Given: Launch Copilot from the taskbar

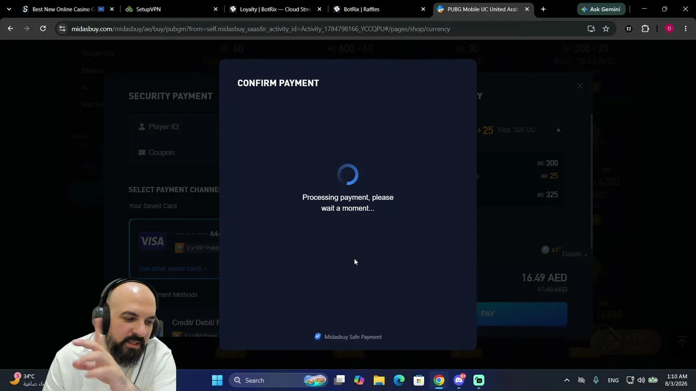Looking at the screenshot, I should (x=359, y=380).
